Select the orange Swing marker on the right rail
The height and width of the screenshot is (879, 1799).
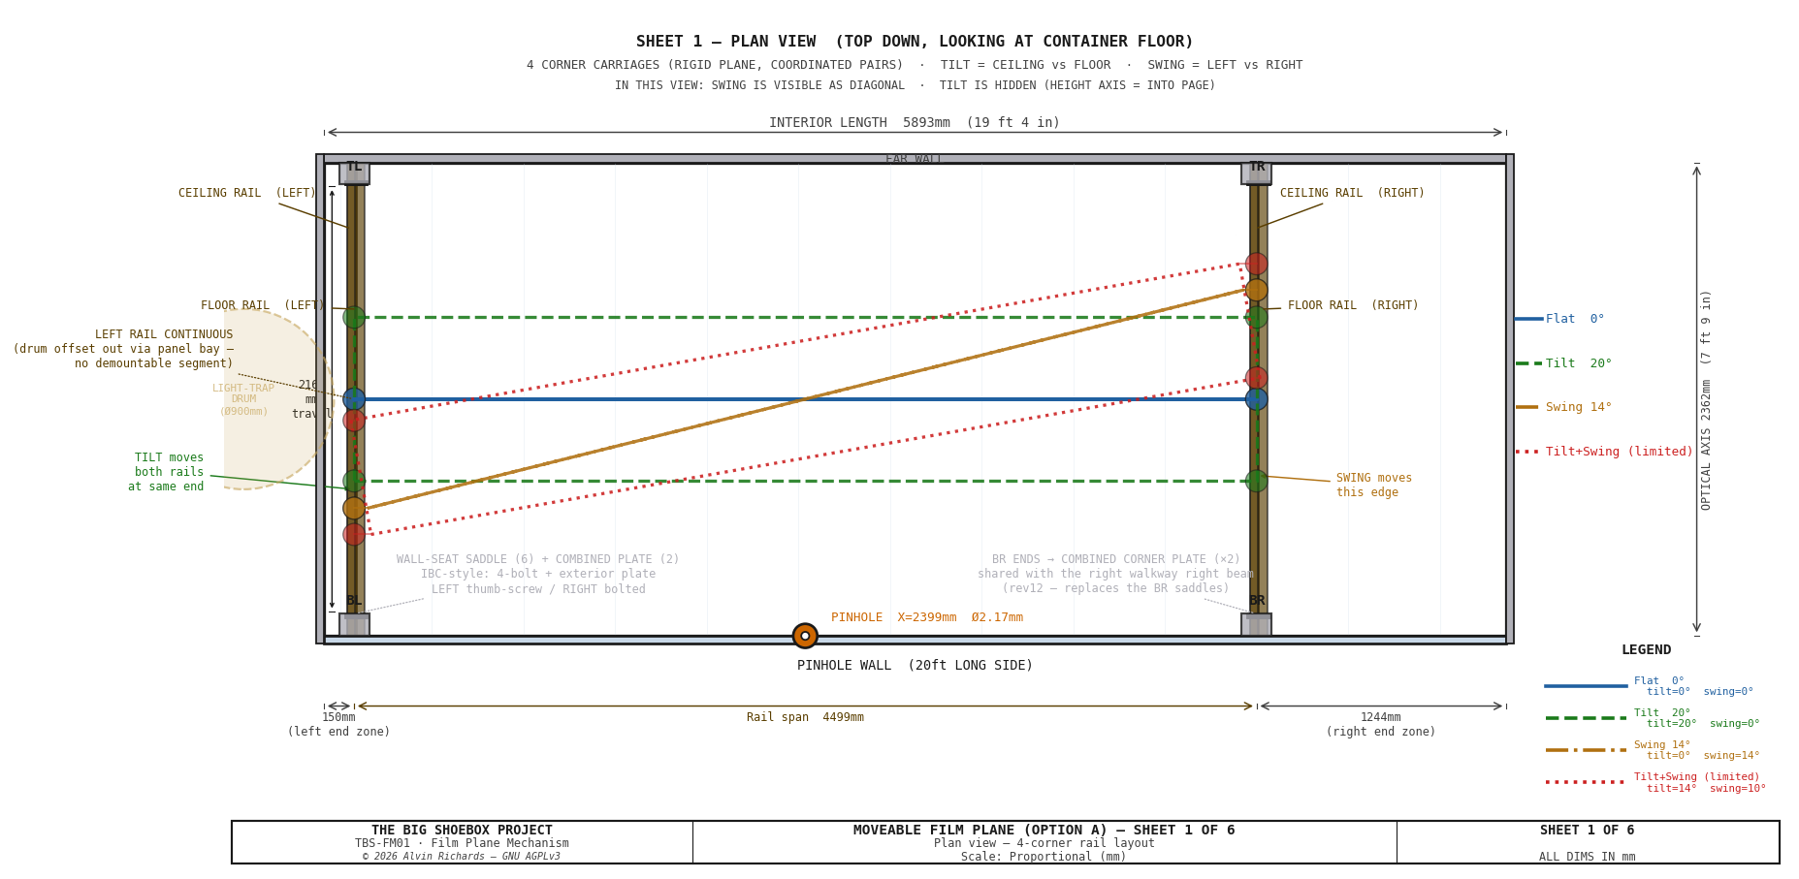coord(1257,290)
